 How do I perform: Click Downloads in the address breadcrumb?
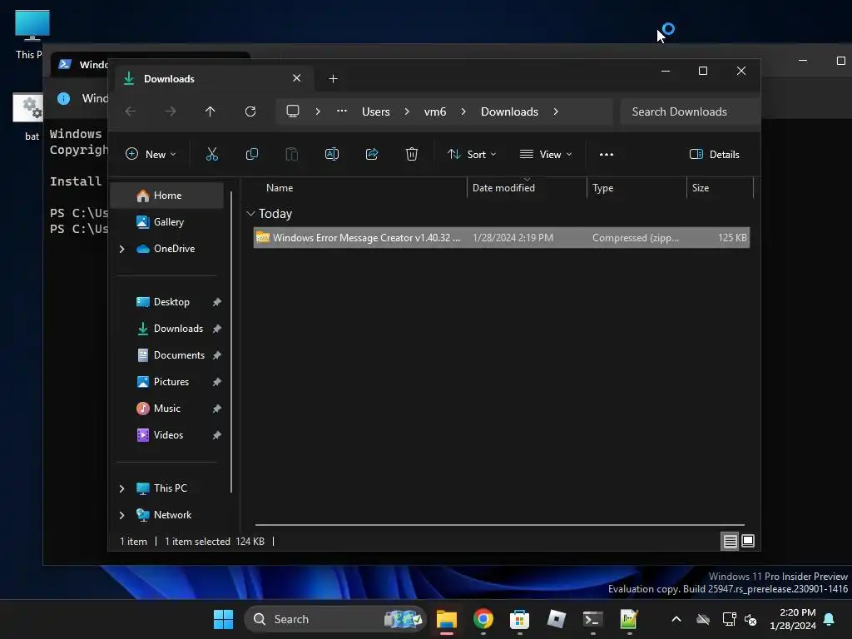[x=510, y=111]
